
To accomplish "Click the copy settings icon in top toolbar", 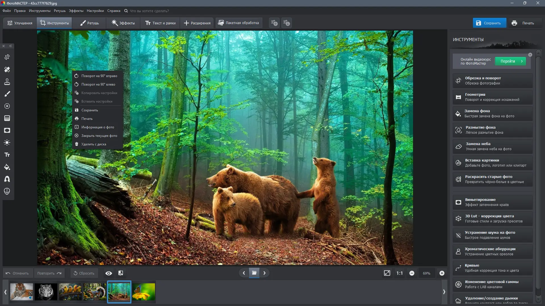I will (274, 23).
